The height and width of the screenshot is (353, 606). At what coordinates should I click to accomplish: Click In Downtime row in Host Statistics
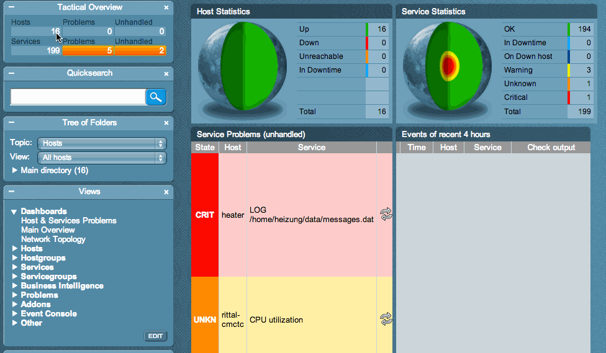[x=343, y=70]
